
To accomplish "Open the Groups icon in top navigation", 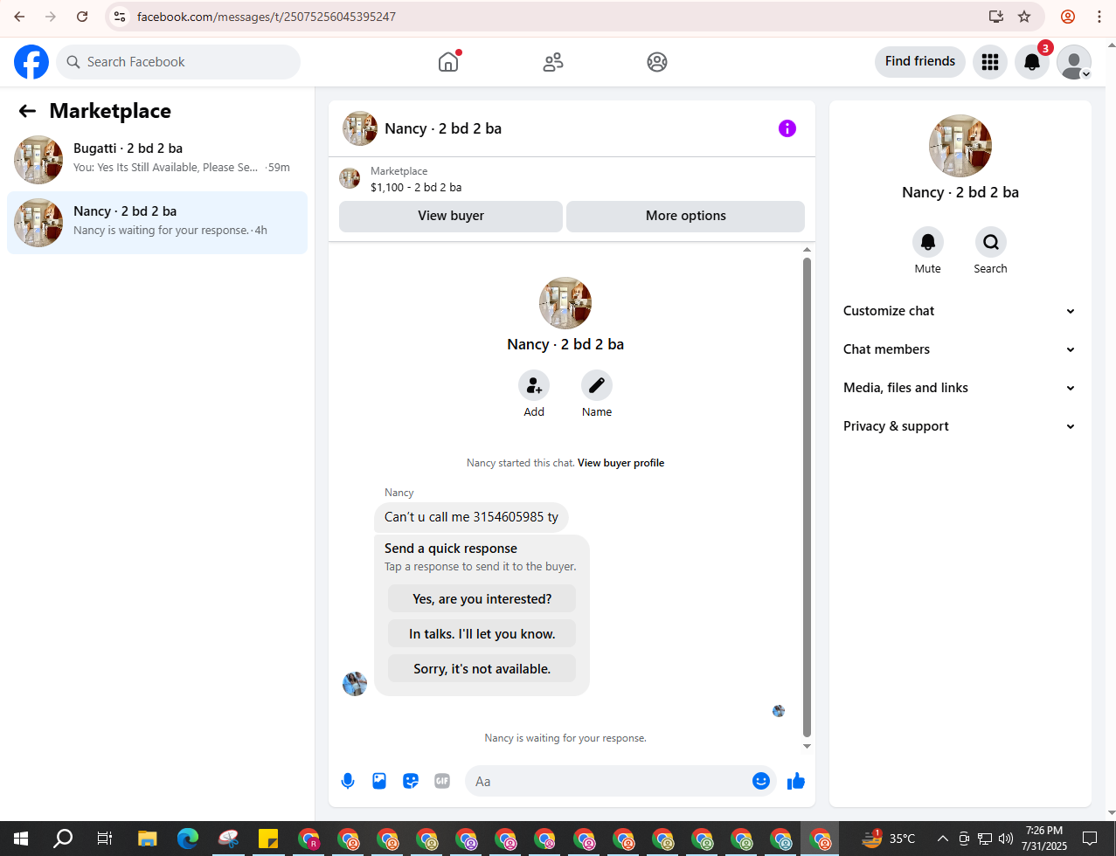I will point(657,62).
